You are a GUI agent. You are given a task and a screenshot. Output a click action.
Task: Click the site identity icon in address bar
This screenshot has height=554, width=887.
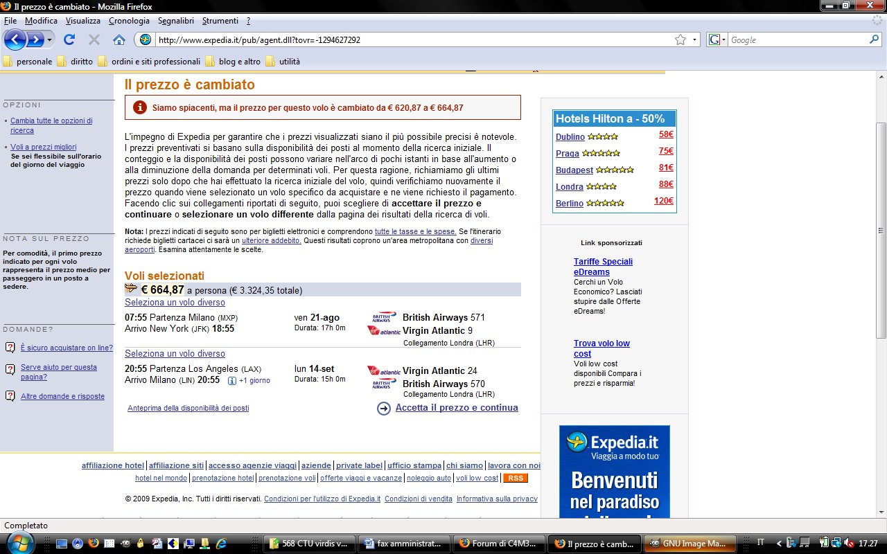[x=145, y=39]
